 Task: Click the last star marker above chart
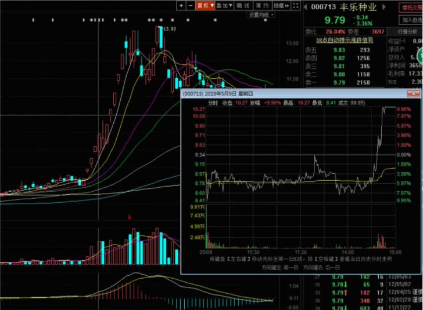(266, 20)
